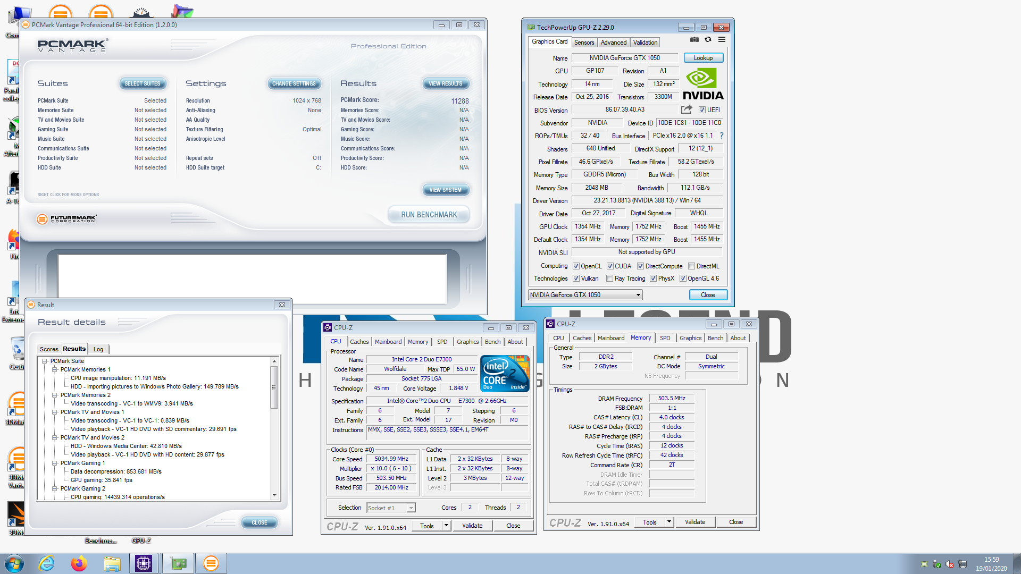Switch to GPU-Z taskbar button
Image resolution: width=1021 pixels, height=574 pixels.
click(178, 563)
